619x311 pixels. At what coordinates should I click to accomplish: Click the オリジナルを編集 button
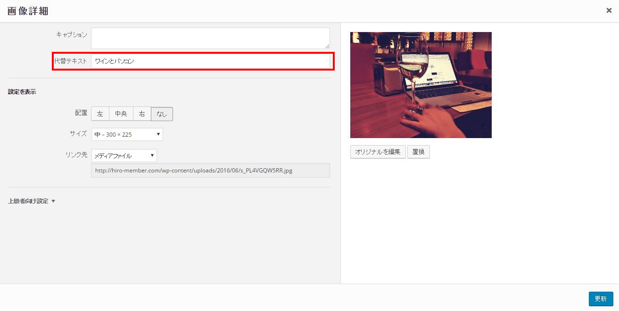[x=378, y=152]
